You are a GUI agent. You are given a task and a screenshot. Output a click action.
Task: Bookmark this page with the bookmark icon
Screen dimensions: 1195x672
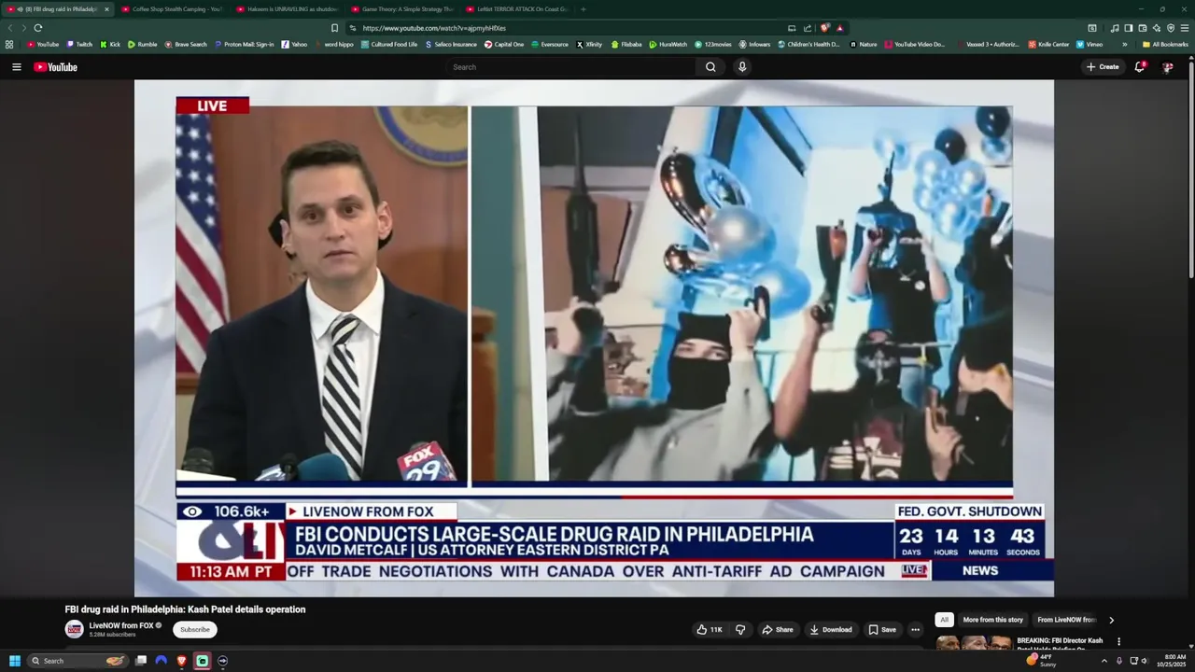(335, 28)
